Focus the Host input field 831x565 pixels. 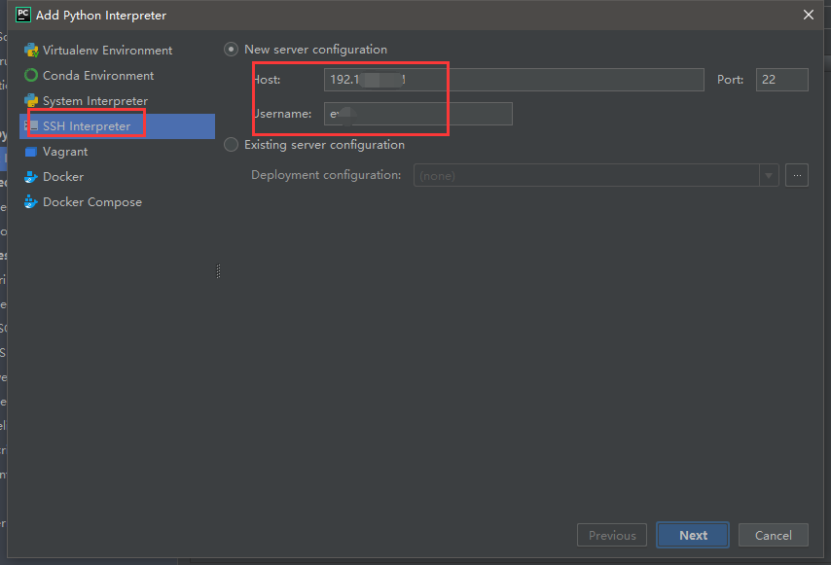(514, 80)
